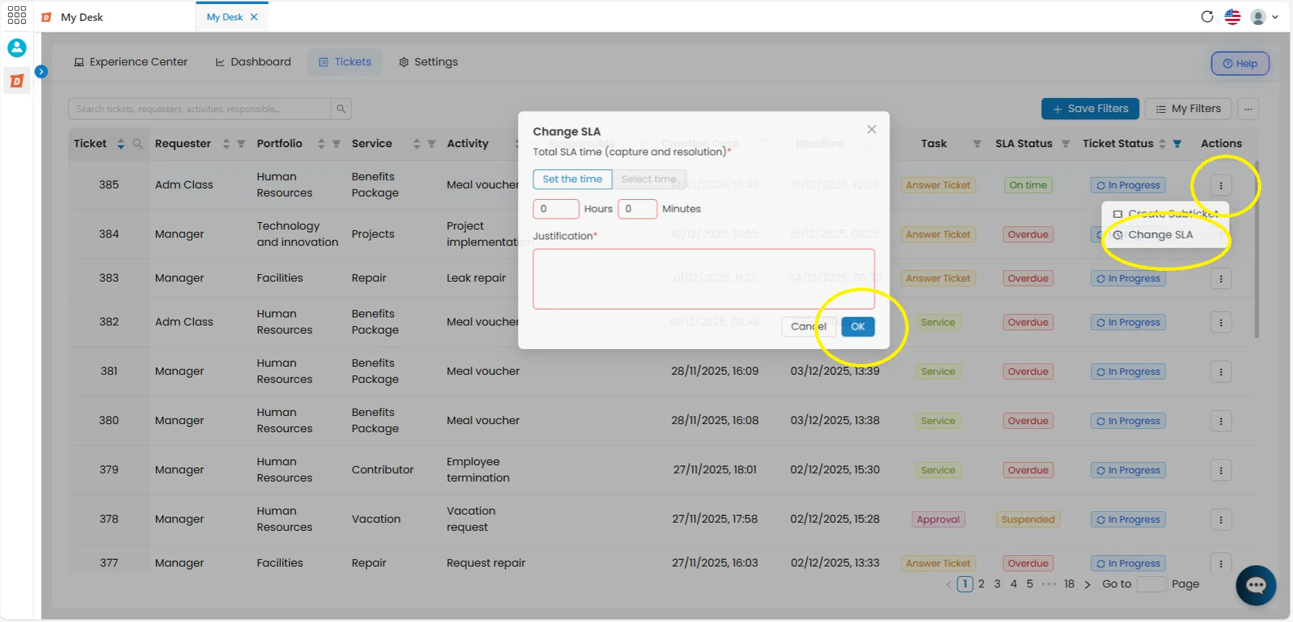Open My Filters list
Viewport: 1293px width, 622px height.
pyautogui.click(x=1188, y=109)
